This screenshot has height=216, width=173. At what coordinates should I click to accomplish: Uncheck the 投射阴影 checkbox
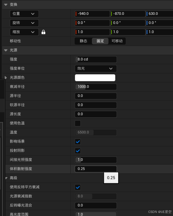(x=78, y=151)
